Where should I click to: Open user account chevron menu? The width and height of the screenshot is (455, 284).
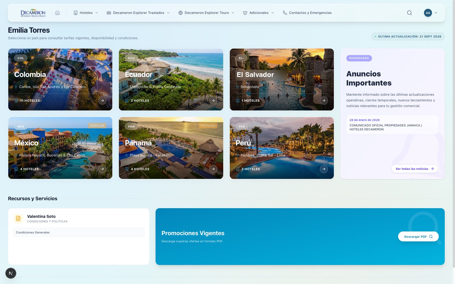pos(436,13)
